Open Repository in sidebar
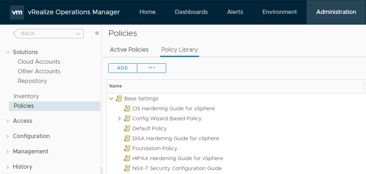This screenshot has width=366, height=174. 32,81
